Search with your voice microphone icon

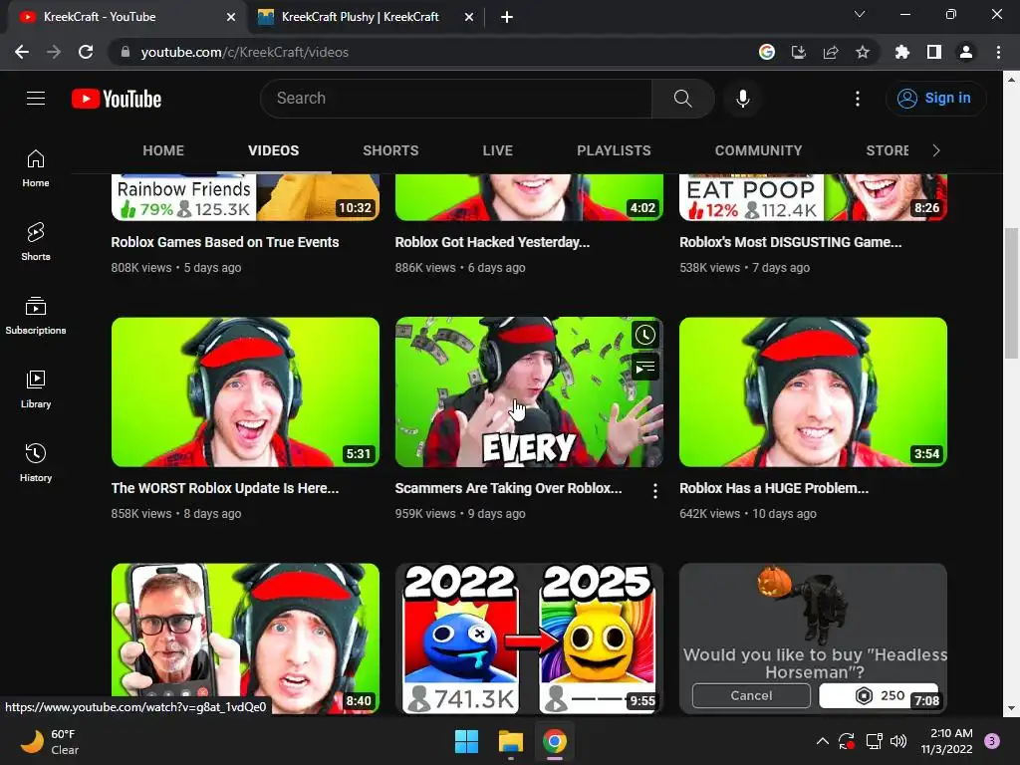742,99
